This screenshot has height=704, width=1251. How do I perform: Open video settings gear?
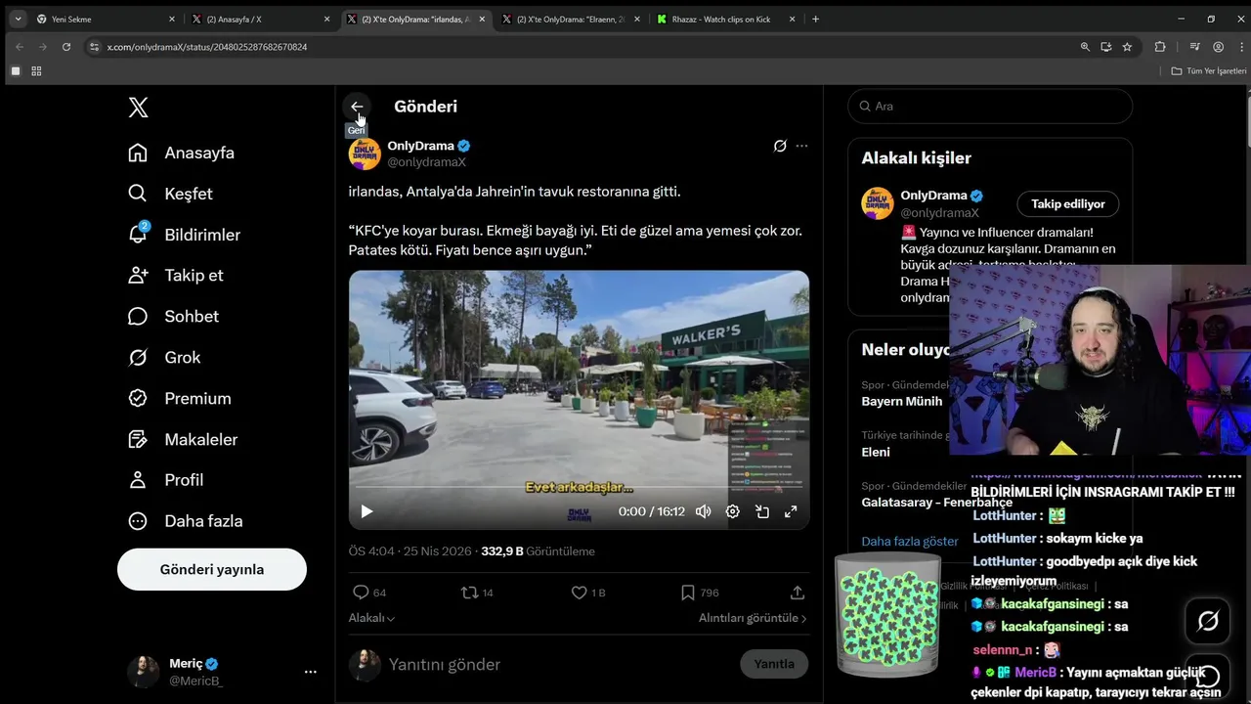tap(732, 511)
